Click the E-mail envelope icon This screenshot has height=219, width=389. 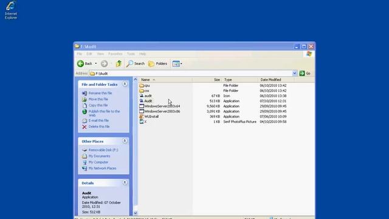coord(84,120)
